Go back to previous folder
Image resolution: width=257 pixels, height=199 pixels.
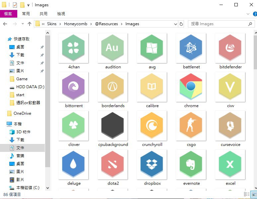point(5,24)
